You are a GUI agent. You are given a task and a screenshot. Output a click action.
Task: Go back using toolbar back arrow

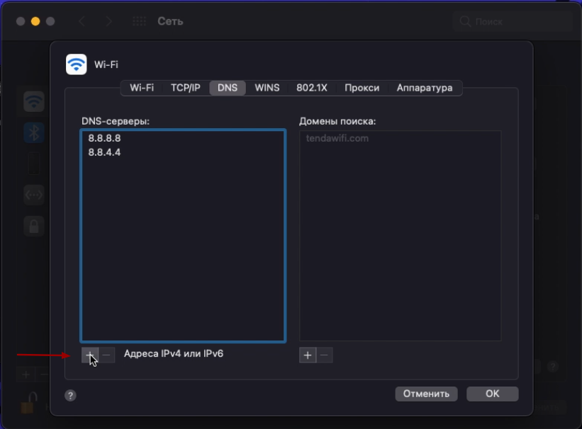click(x=82, y=21)
